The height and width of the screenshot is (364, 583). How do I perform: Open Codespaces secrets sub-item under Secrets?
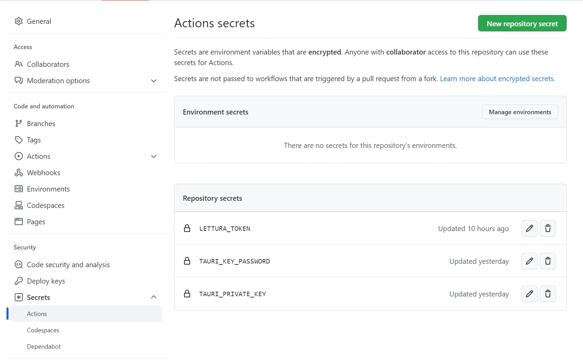click(x=43, y=330)
